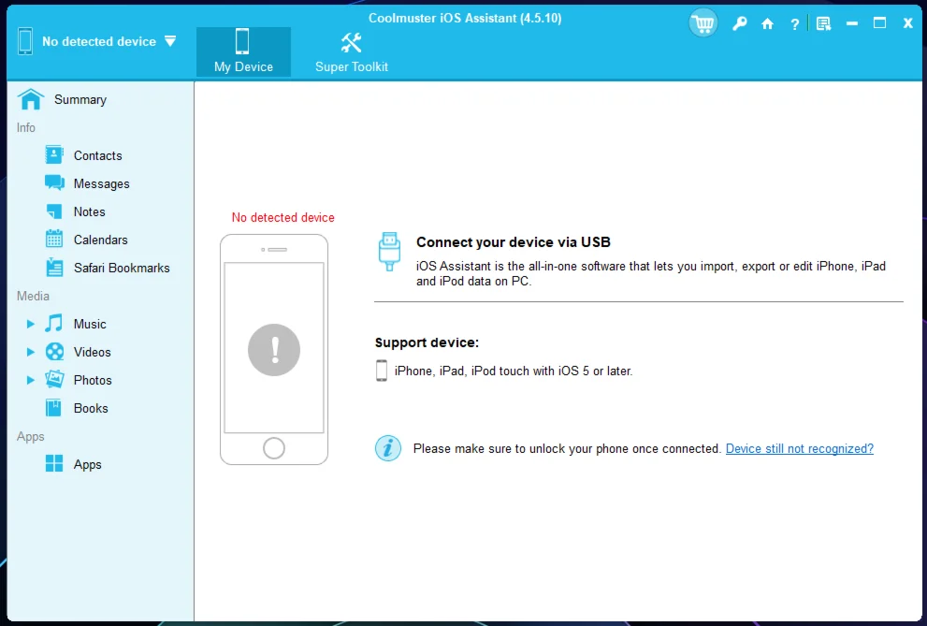The width and height of the screenshot is (927, 626).
Task: Select Messages in the sidebar
Action: 101,183
